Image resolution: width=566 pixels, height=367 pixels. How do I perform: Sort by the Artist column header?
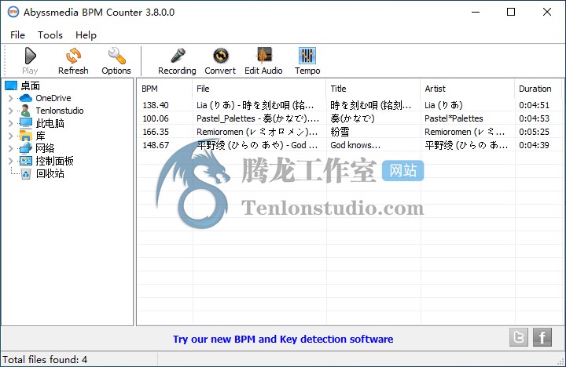point(468,89)
